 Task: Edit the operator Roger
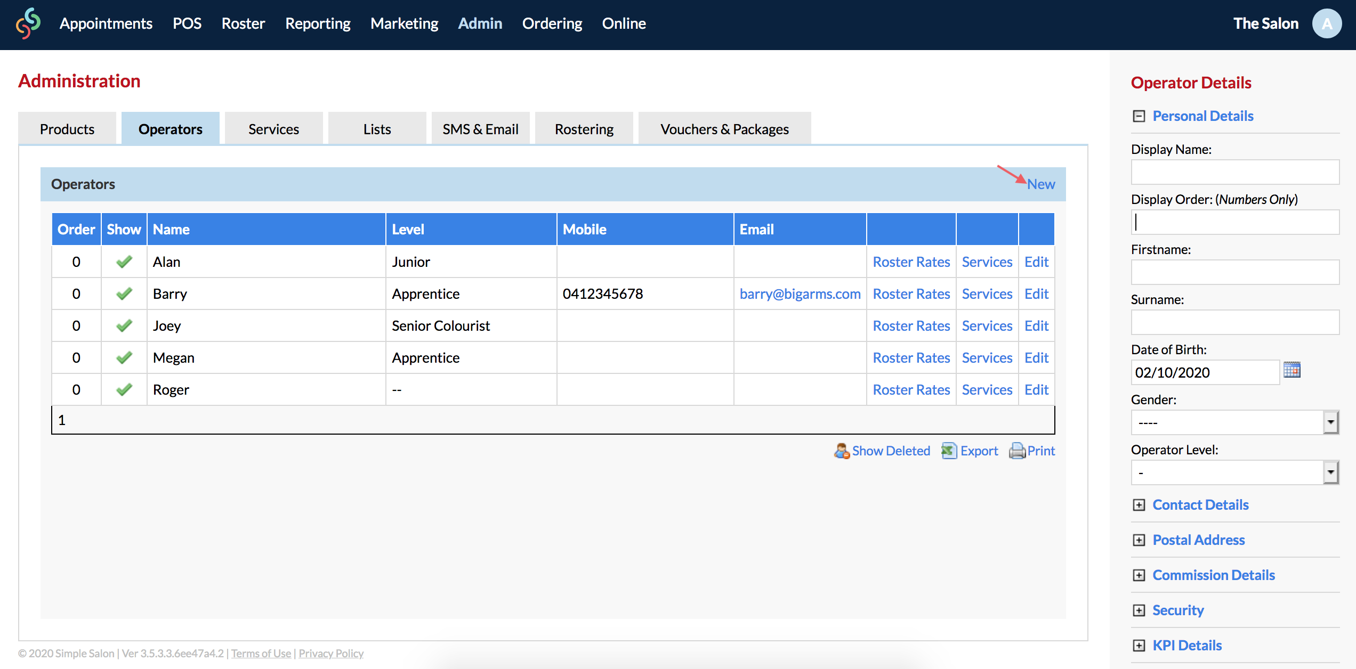click(1037, 389)
